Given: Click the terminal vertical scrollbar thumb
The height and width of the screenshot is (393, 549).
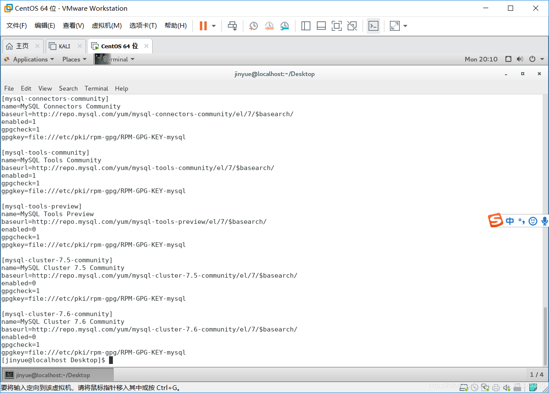Looking at the screenshot, I should 545,335.
